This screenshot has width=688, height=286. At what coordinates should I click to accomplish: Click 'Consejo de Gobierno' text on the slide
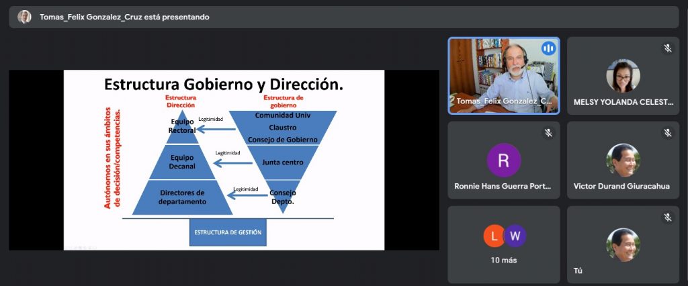point(283,140)
